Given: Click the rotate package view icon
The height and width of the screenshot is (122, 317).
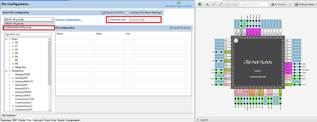Looking at the screenshot, I should [207, 4].
